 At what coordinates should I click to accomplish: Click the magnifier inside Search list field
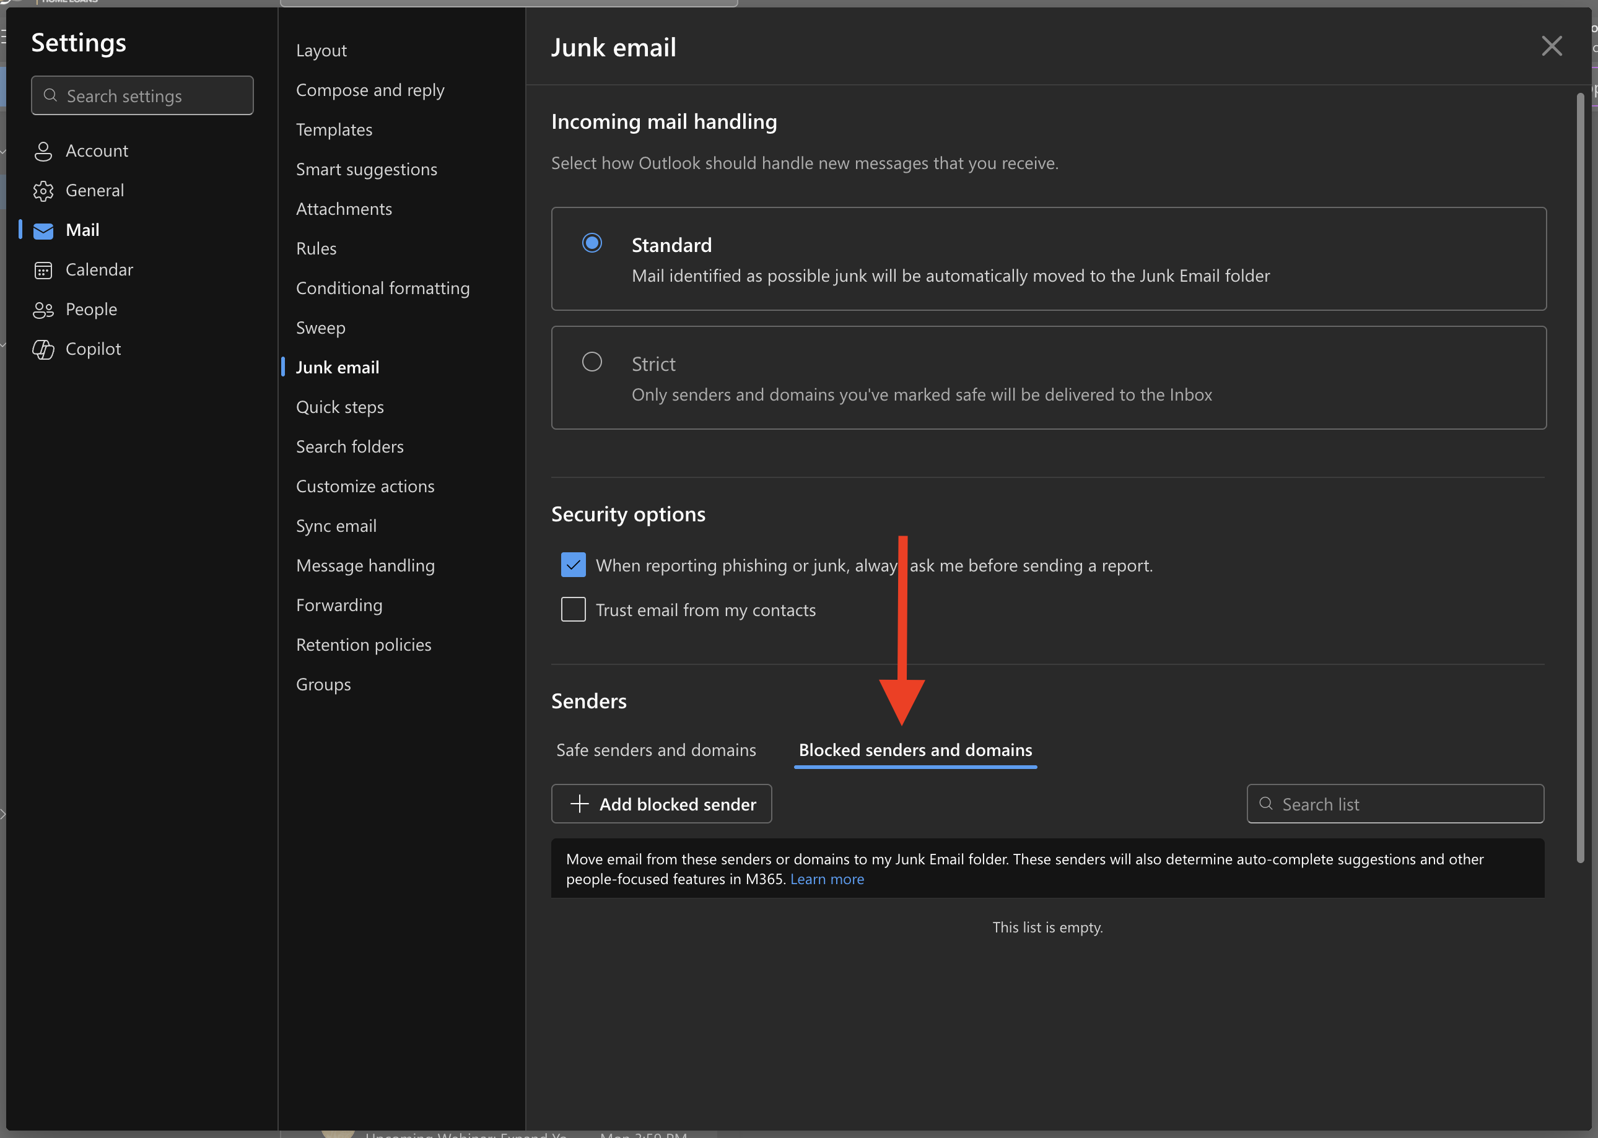1267,804
